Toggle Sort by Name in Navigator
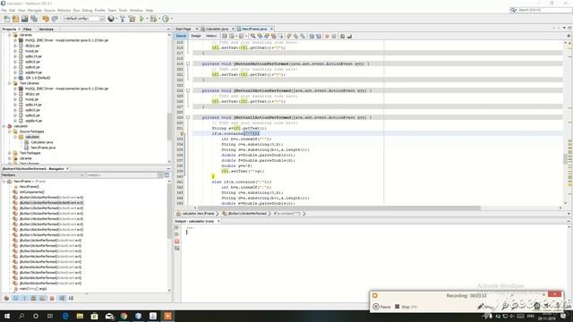573x322 pixels. tap(62, 298)
